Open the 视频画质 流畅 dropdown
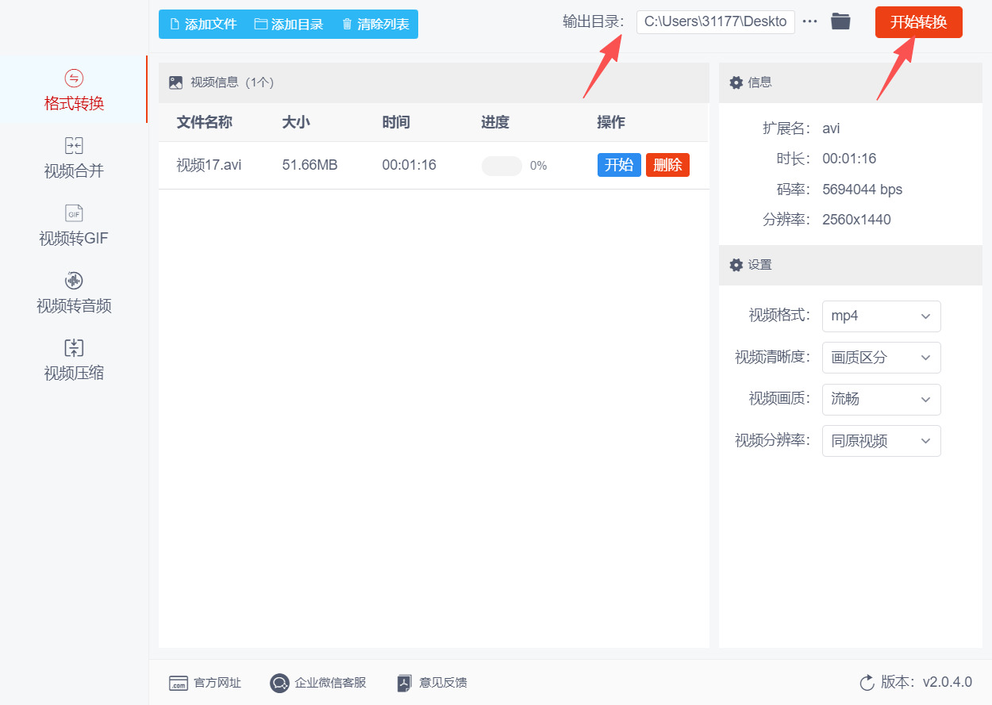 click(x=881, y=399)
